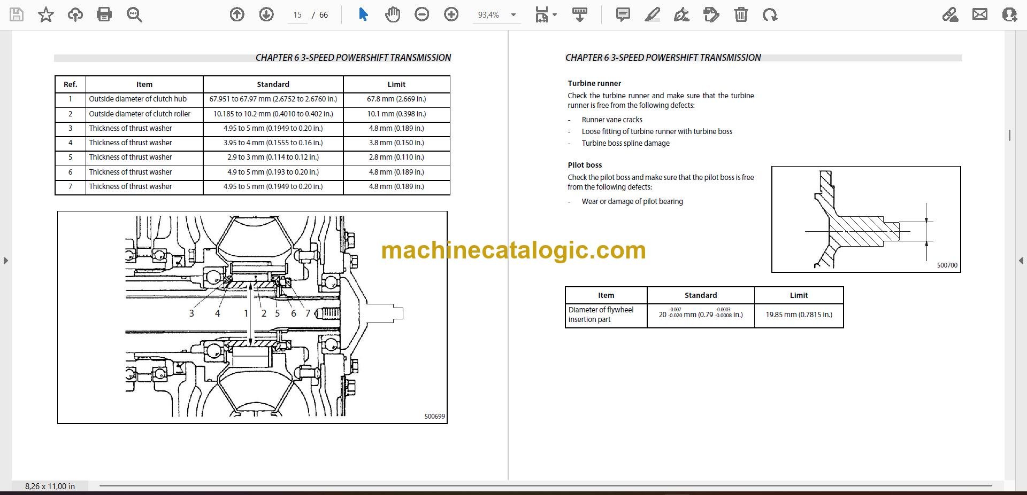Select the 'Turbine runner' heading
This screenshot has width=1027, height=495.
coord(594,83)
